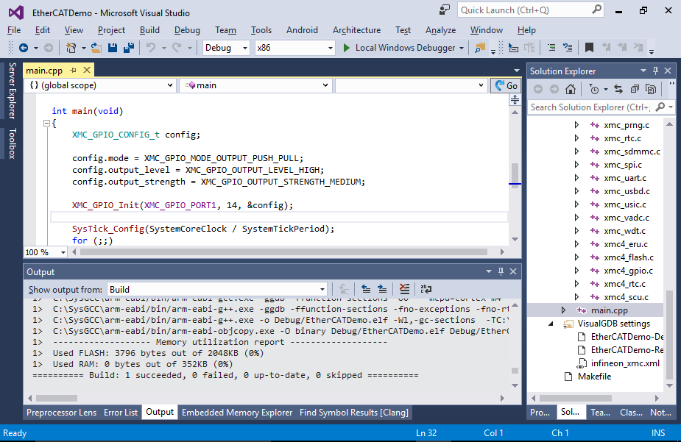Image resolution: width=681 pixels, height=442 pixels.
Task: Click the Find in Files toolbar icon
Action: coord(480,48)
